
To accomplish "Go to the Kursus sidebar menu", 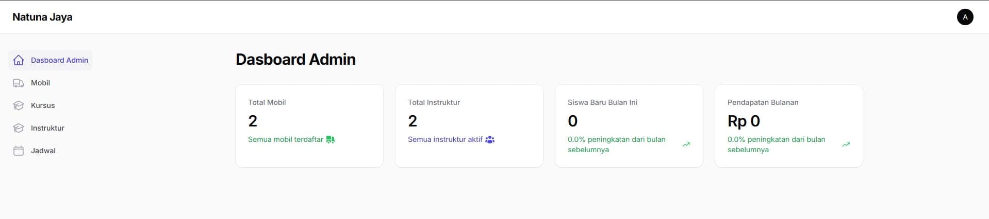I will pos(43,105).
